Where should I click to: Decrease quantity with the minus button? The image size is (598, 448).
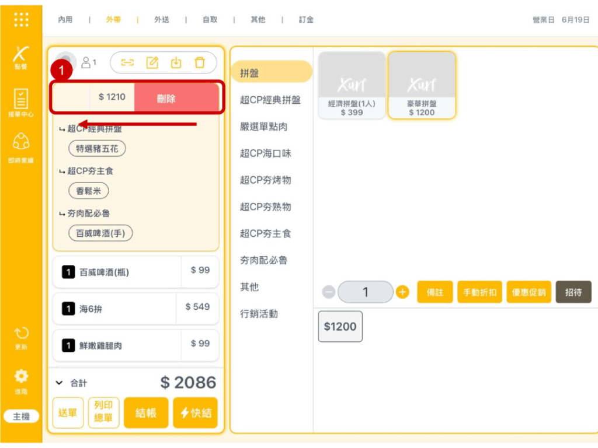click(329, 292)
